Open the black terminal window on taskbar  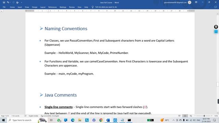(x=129, y=120)
